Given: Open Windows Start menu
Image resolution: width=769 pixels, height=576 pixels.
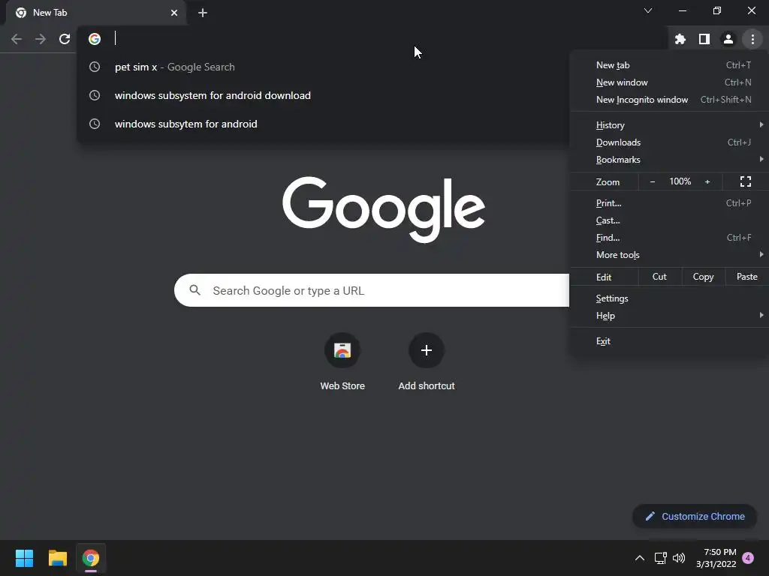Looking at the screenshot, I should (x=24, y=558).
